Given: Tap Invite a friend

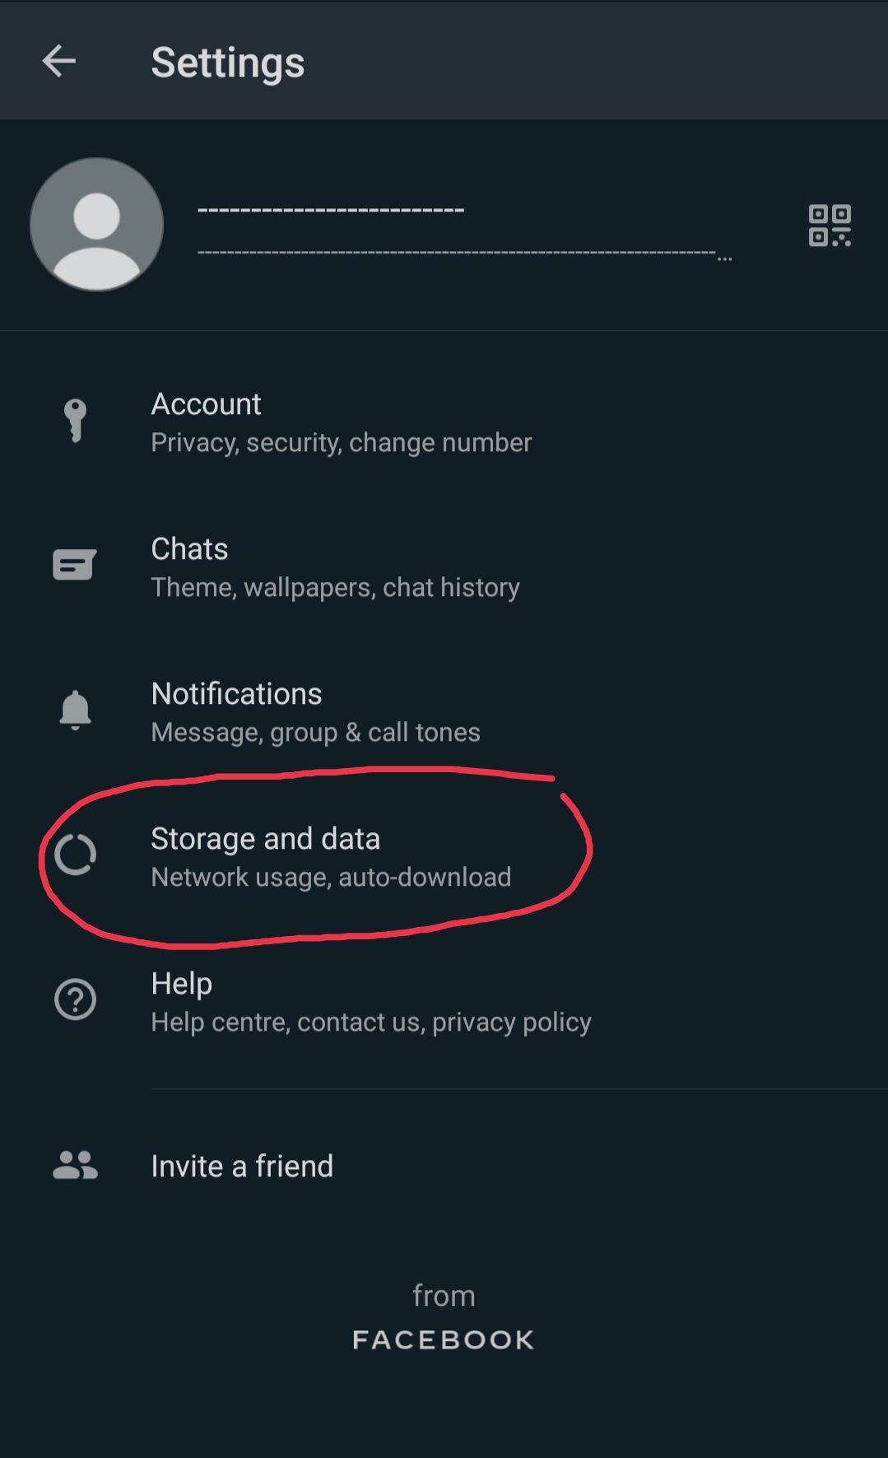Looking at the screenshot, I should (242, 1167).
